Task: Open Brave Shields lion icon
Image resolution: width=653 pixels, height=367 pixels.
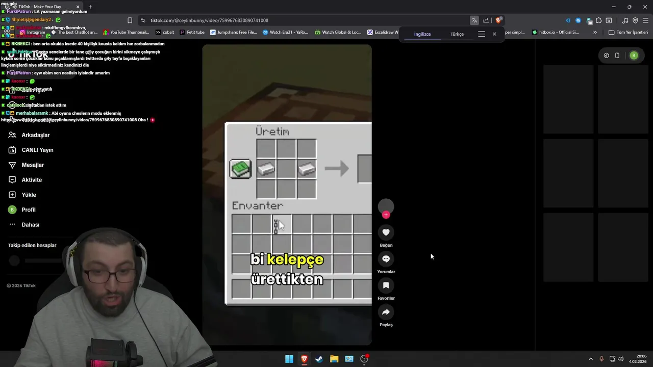Action: tap(498, 20)
